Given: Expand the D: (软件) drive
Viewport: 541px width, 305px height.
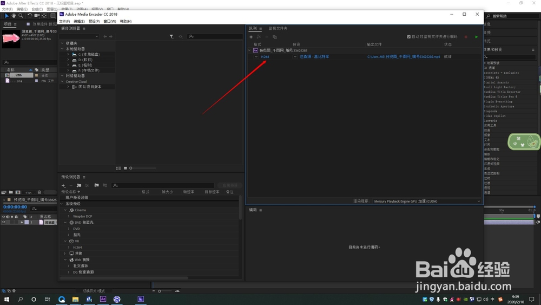Looking at the screenshot, I should coord(68,60).
